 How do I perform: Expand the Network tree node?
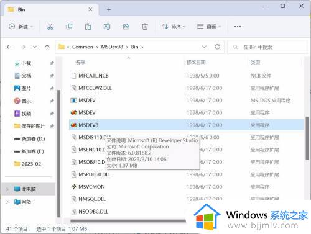pyautogui.click(x=7, y=202)
